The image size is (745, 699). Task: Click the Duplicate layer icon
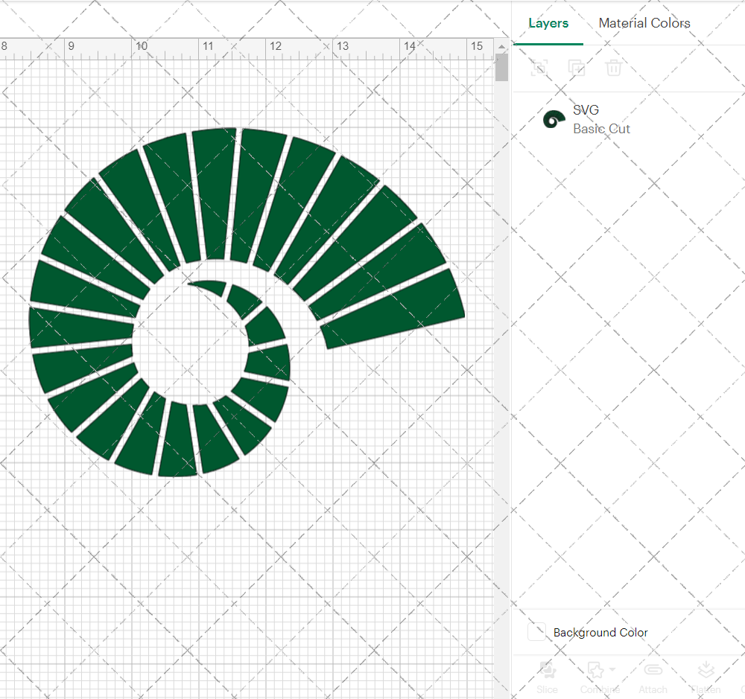click(x=577, y=68)
